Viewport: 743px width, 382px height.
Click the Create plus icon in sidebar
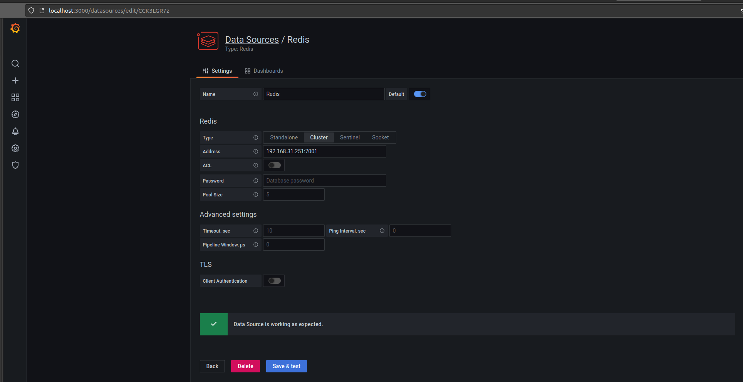(15, 80)
